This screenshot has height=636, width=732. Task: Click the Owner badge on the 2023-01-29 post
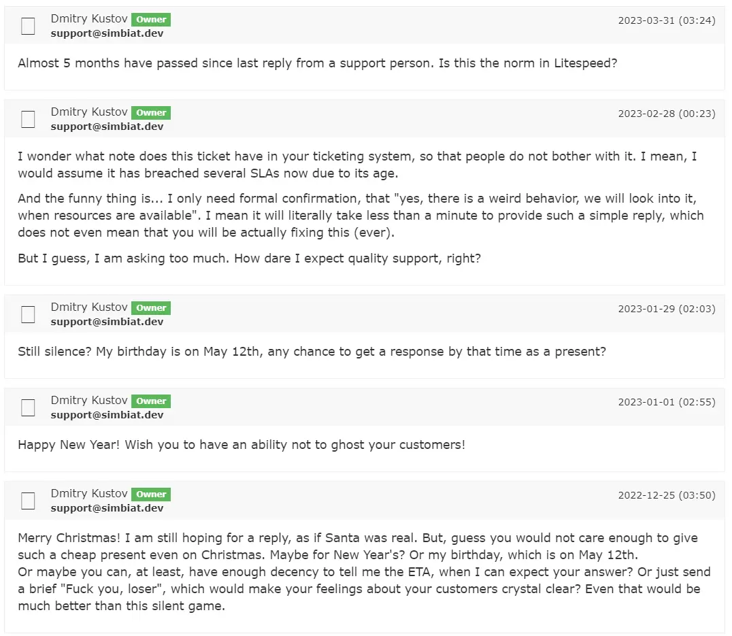coord(151,308)
